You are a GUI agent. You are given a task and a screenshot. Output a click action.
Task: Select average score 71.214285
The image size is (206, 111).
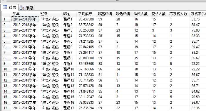86,41
